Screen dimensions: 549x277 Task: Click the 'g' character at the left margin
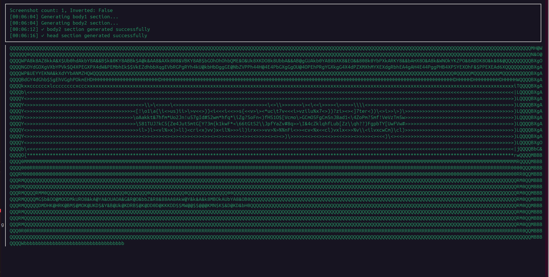pos(3,225)
